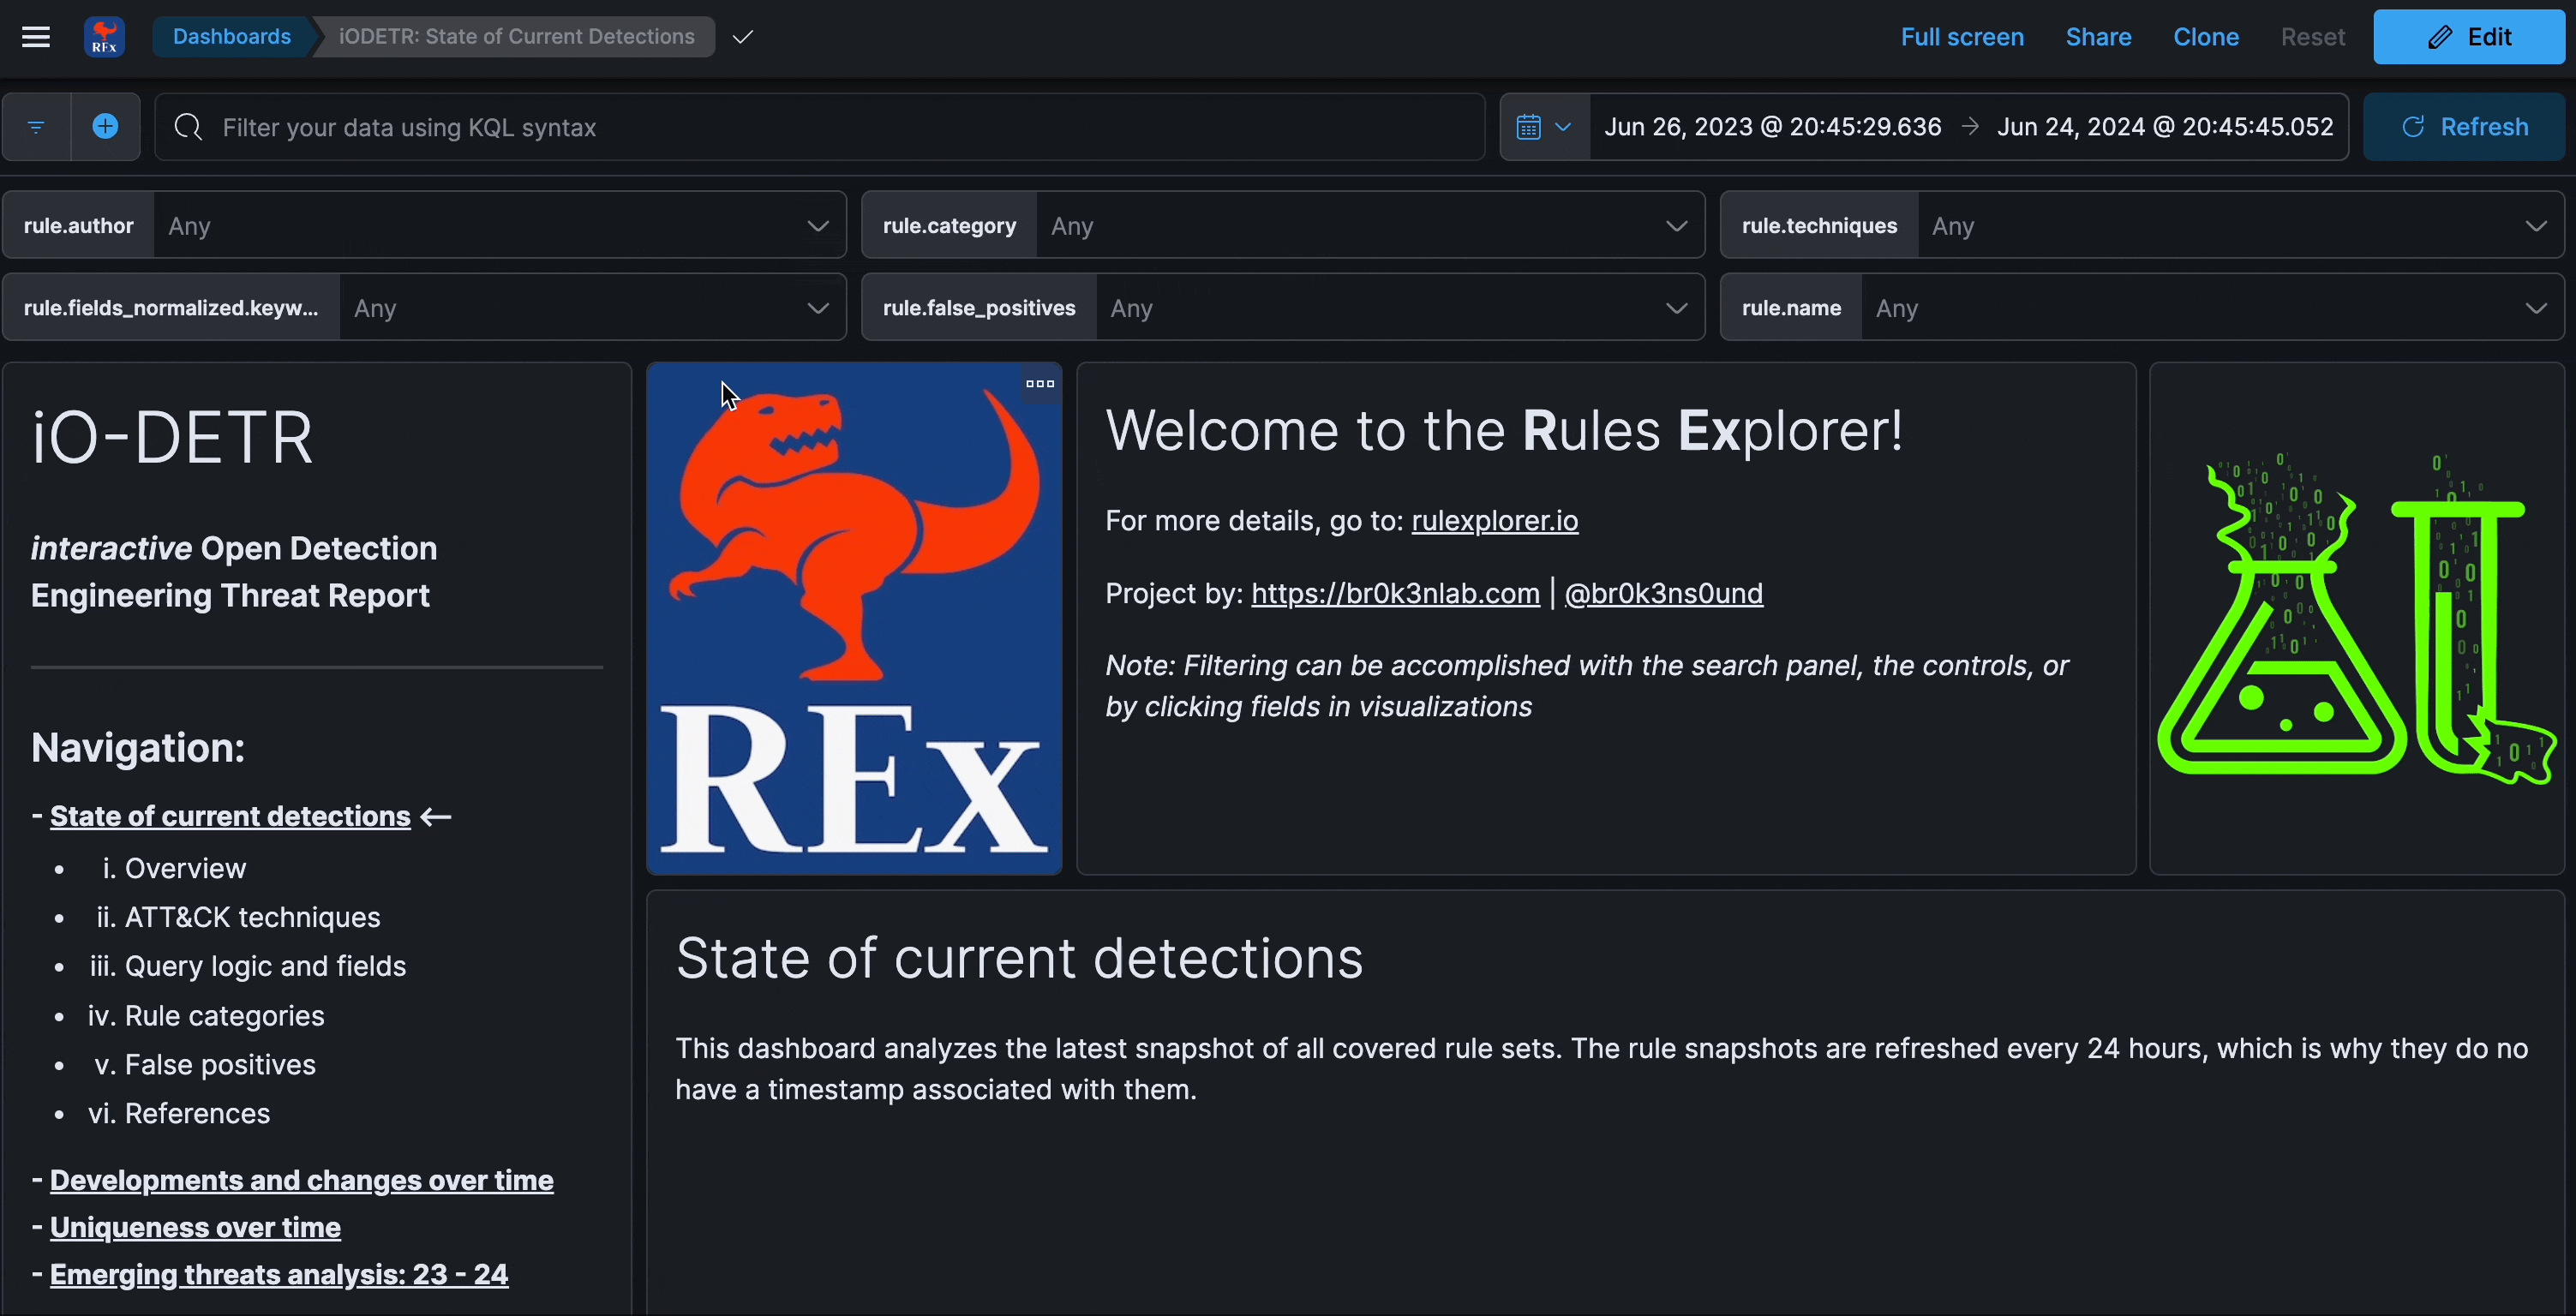Click the REx logo icon in header

pos(104,37)
